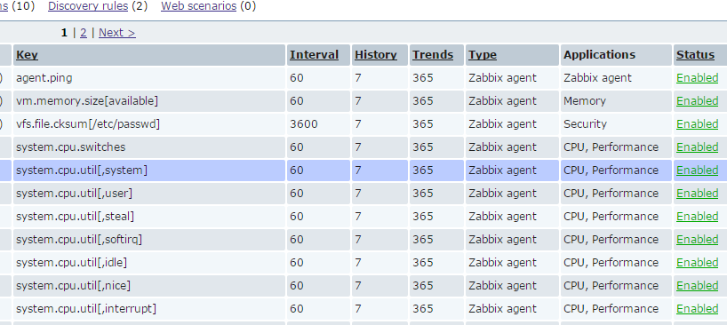
Task: Toggle Enabled status for system.cpu.util[,user]
Action: [697, 193]
